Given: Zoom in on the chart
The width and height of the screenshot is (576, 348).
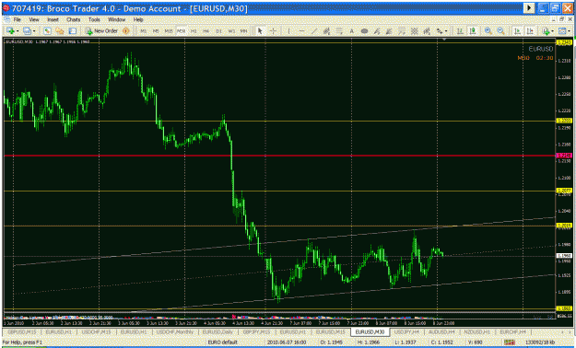Looking at the screenshot, I should click(x=488, y=31).
